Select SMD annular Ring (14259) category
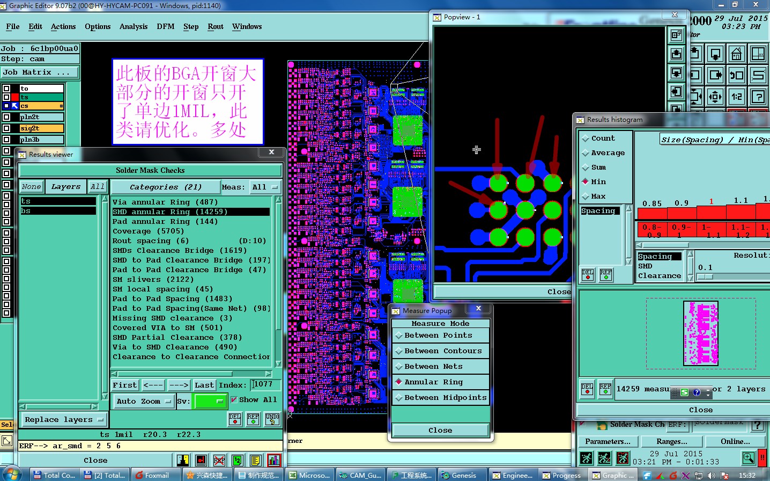 (x=191, y=212)
